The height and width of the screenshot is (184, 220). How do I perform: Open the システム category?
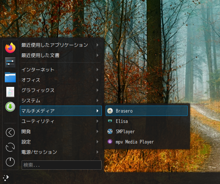point(61,100)
